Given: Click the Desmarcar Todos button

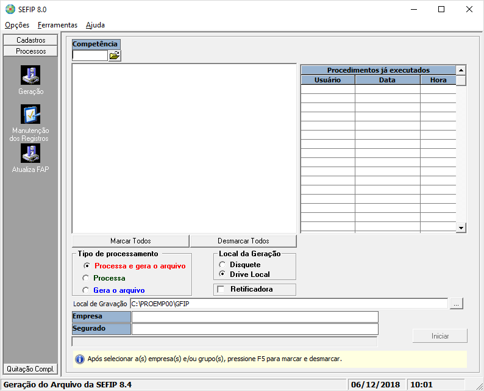Looking at the screenshot, I should tap(243, 241).
